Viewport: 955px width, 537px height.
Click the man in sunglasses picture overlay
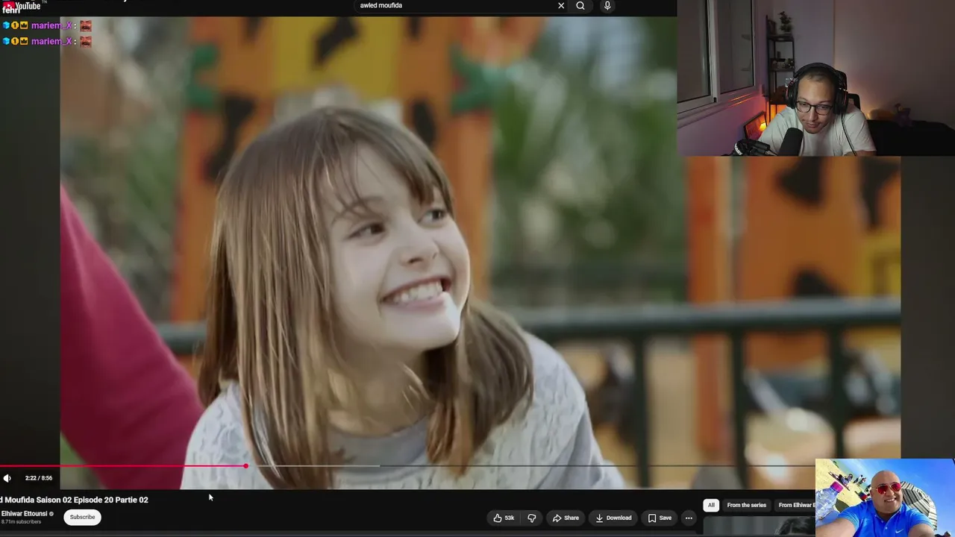pos(885,497)
